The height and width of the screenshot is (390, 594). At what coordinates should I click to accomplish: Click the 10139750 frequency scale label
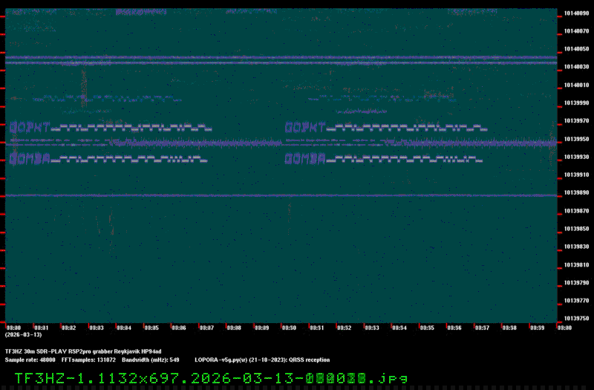tap(577, 319)
